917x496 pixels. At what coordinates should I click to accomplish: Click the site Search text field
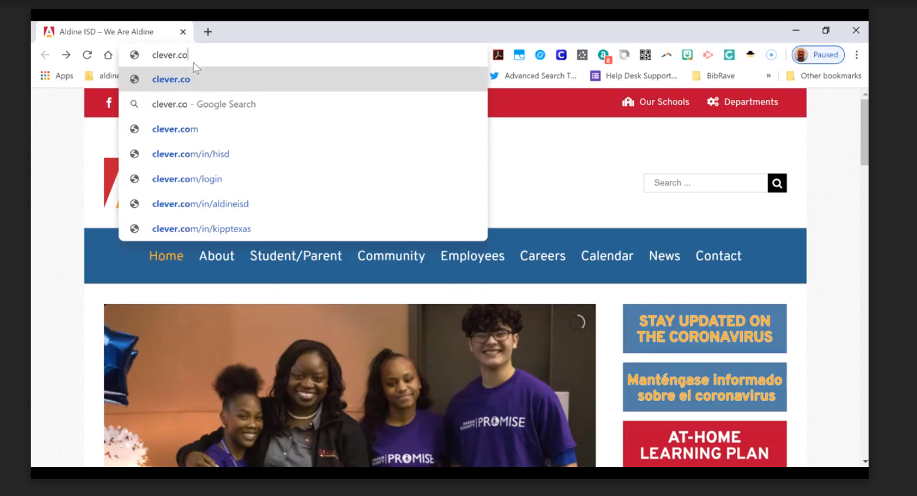[706, 183]
